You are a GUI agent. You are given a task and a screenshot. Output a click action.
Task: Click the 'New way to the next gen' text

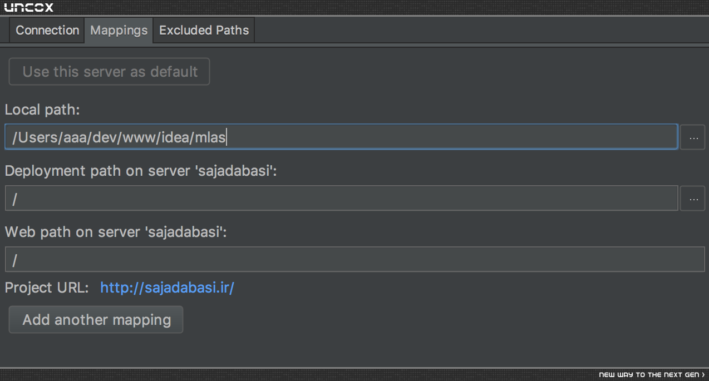tap(649, 375)
